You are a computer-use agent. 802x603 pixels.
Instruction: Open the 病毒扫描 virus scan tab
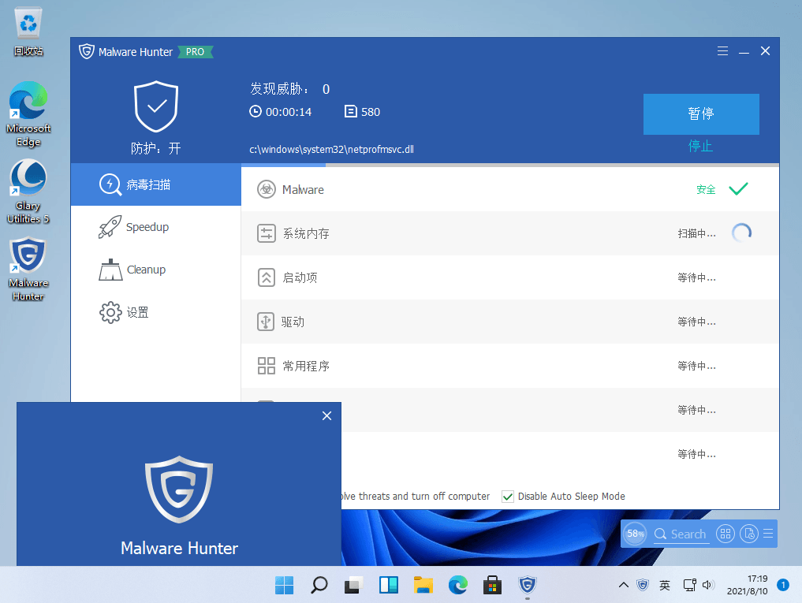coord(155,184)
